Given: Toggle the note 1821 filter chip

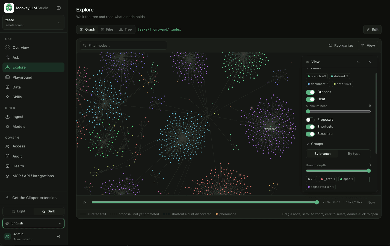Looking at the screenshot, I should coord(342,84).
